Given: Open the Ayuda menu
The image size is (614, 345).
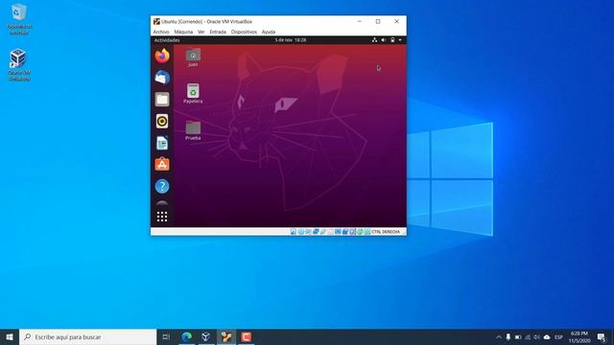Looking at the screenshot, I should click(269, 32).
